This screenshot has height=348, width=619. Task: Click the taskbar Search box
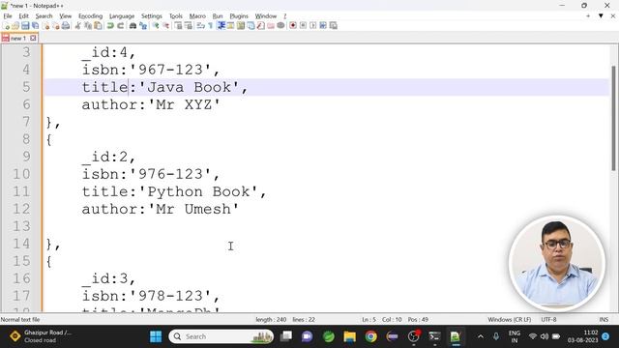coord(221,336)
